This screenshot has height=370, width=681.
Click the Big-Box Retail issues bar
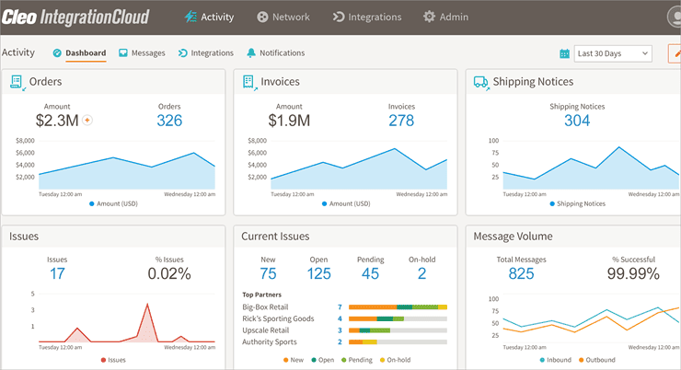click(398, 306)
